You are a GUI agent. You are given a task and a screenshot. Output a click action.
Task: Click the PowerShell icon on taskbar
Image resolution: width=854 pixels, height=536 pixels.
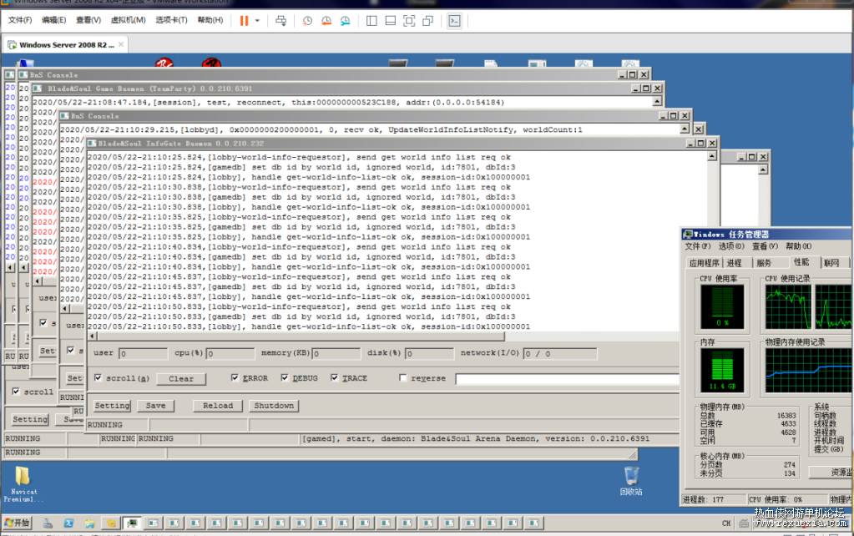(x=68, y=523)
